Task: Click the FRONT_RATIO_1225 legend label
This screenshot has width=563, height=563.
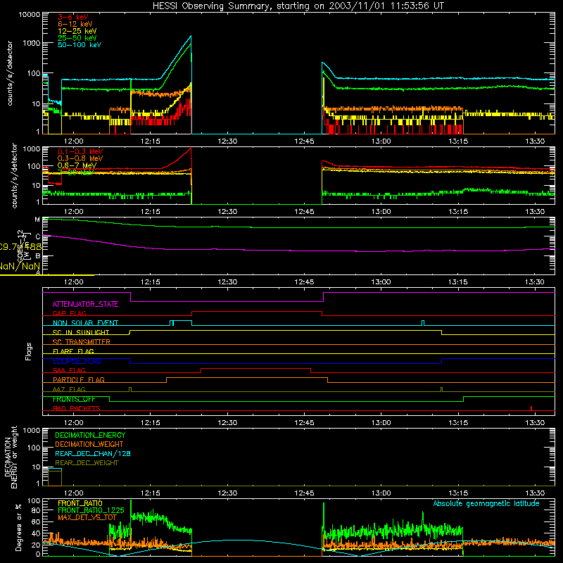Action: tap(91, 510)
